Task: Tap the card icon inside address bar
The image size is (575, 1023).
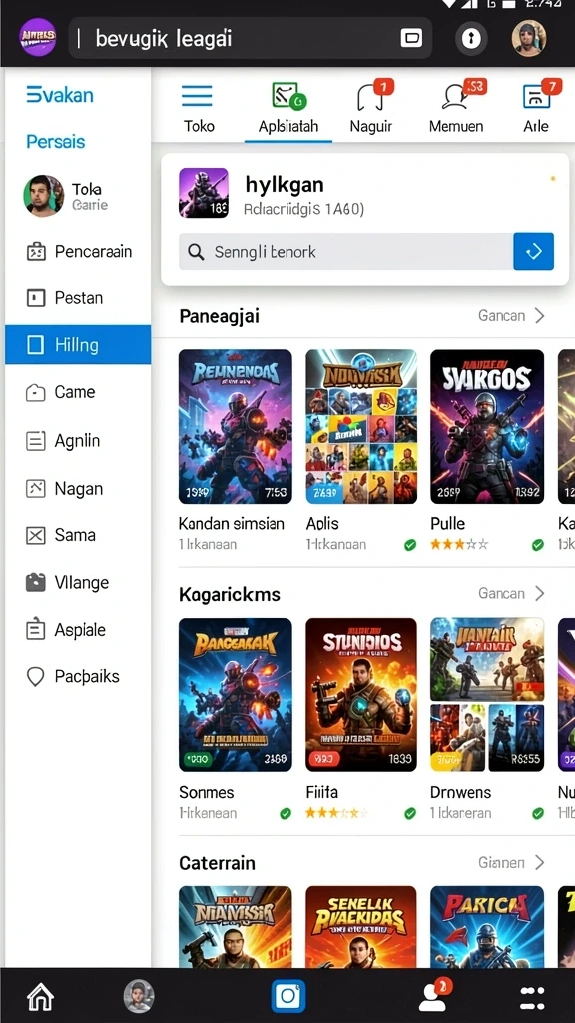Action: coord(410,39)
